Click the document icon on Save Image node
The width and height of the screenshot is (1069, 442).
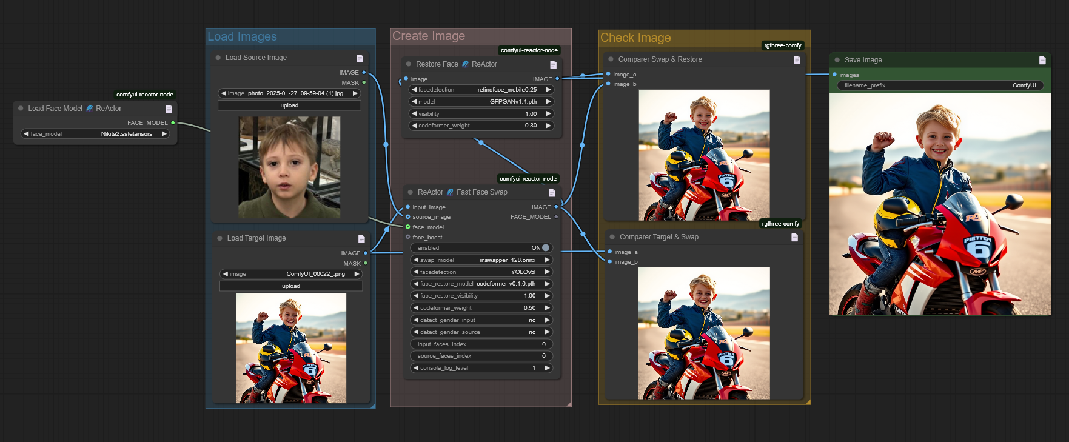point(1042,60)
